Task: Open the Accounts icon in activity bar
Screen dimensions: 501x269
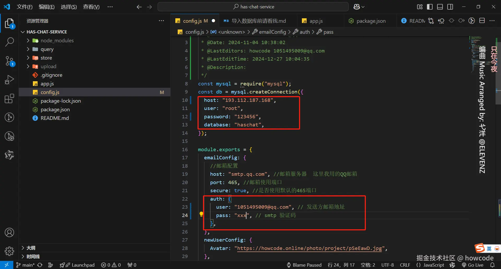Action: 9,232
